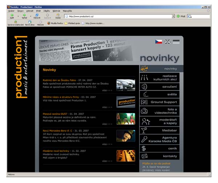Open the ceník price list section
218x183 pixels.
[160, 149]
